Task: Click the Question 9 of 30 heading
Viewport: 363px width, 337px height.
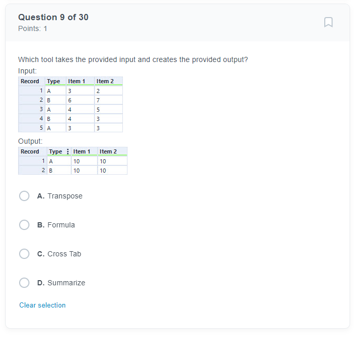Action: 53,17
